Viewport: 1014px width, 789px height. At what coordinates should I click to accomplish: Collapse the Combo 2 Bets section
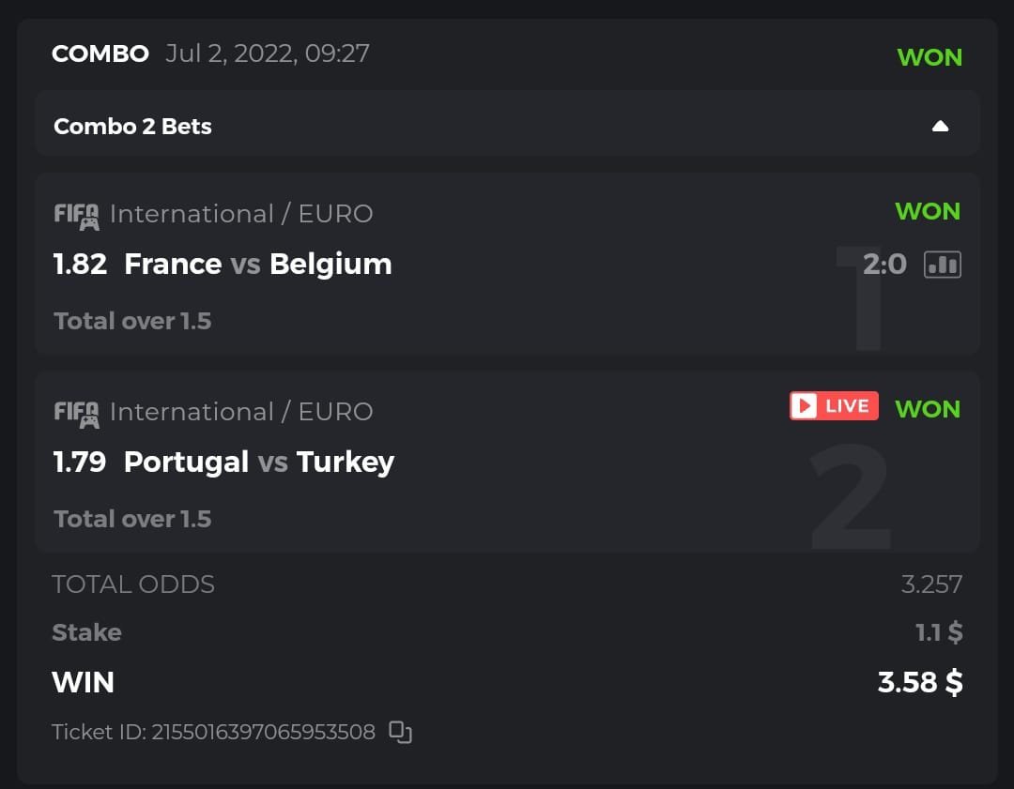(940, 127)
